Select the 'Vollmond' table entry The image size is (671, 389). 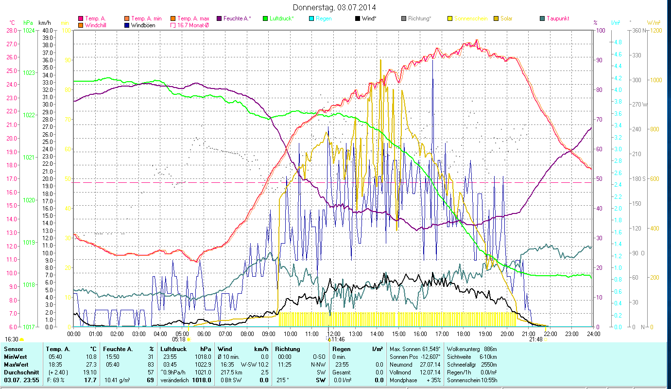[x=401, y=372]
